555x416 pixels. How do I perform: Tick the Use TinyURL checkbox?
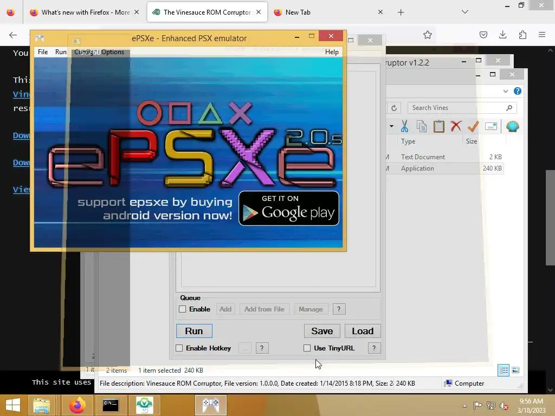(307, 348)
